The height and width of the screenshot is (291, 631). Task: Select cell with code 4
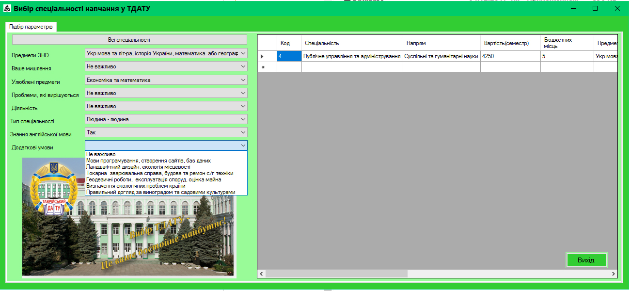[289, 56]
